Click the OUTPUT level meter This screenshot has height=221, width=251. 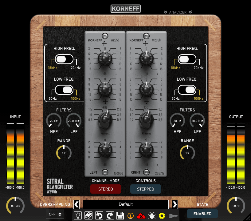(236, 154)
